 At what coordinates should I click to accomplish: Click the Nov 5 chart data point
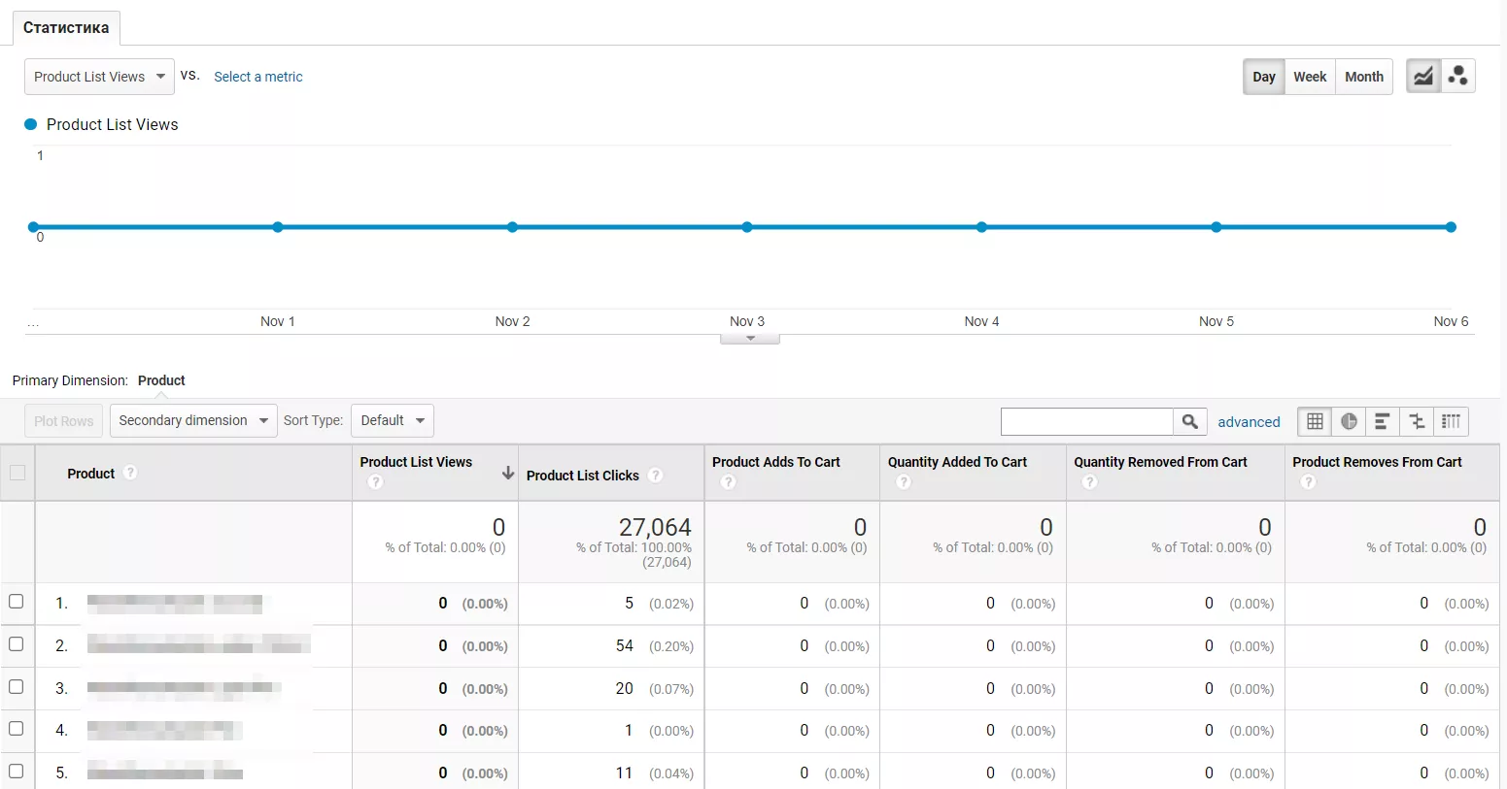pyautogui.click(x=1216, y=227)
